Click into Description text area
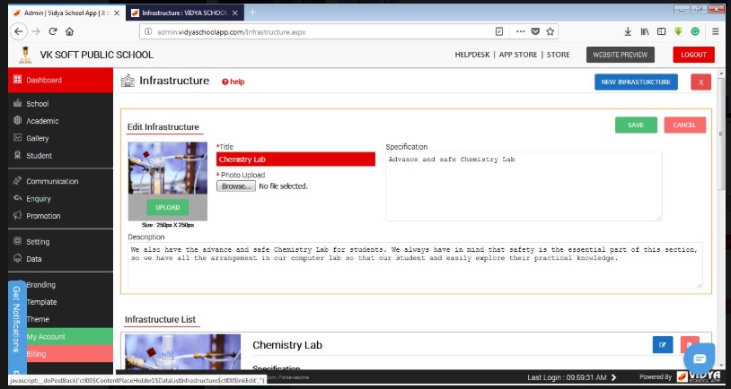The image size is (731, 389). pos(415,265)
